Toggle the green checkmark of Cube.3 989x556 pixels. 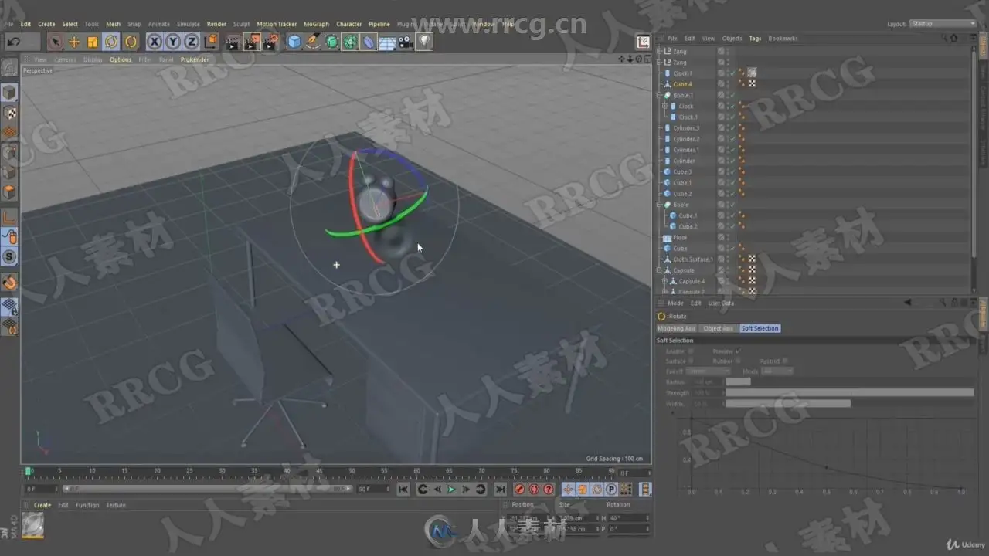[x=731, y=171]
